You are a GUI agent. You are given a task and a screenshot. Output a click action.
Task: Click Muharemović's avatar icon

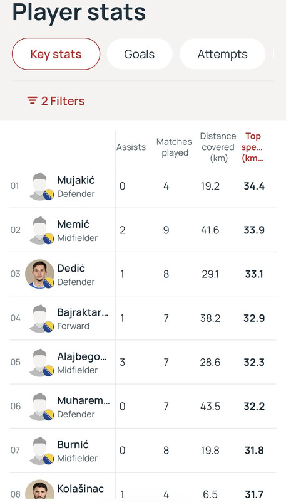[x=40, y=406]
